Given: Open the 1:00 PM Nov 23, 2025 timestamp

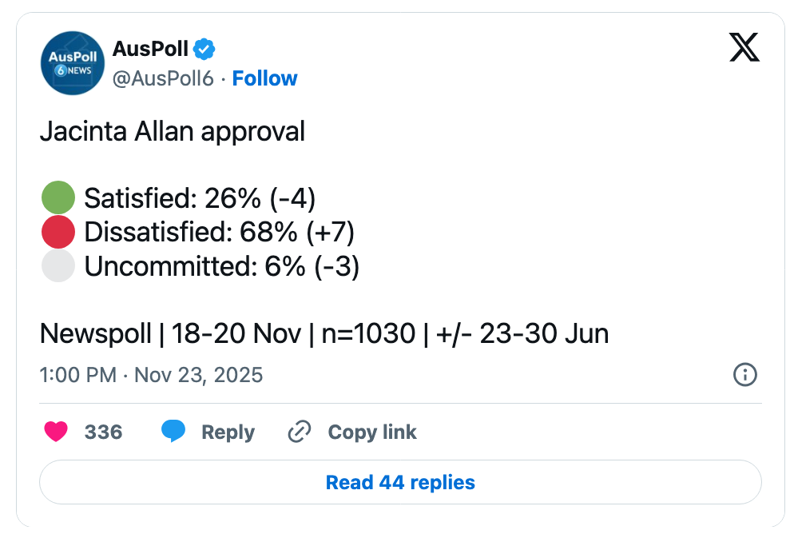Looking at the screenshot, I should point(151,375).
